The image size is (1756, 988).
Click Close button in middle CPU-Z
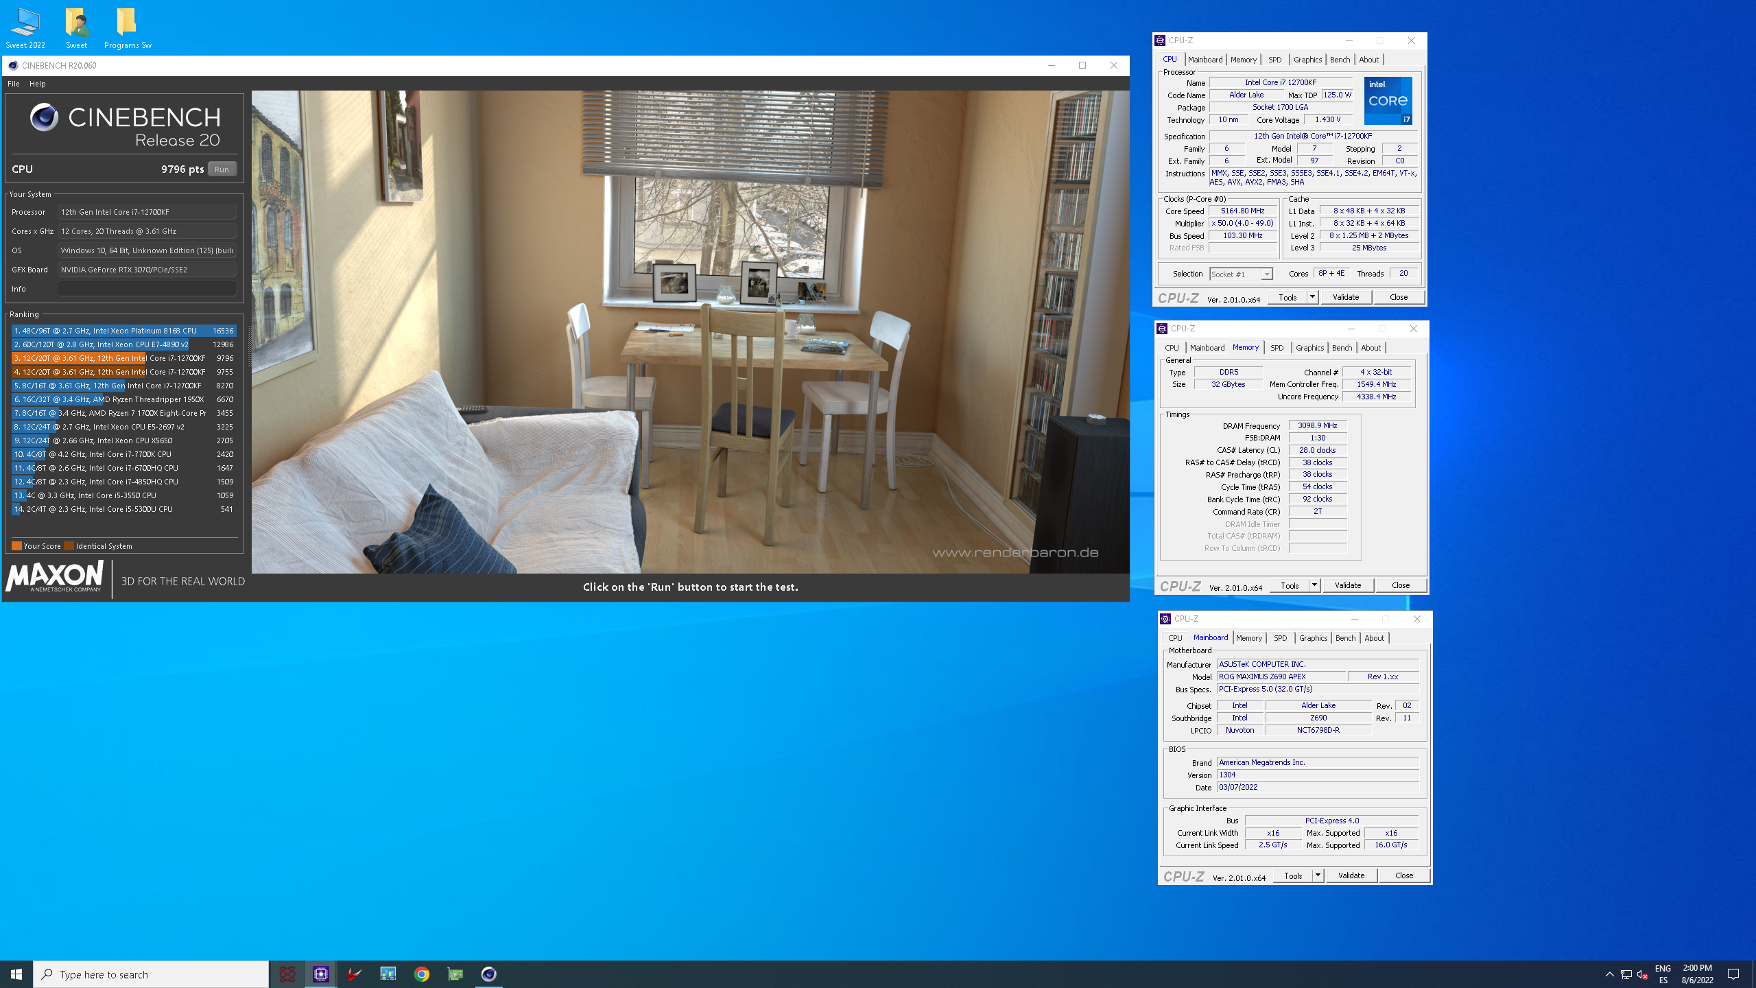(1401, 585)
